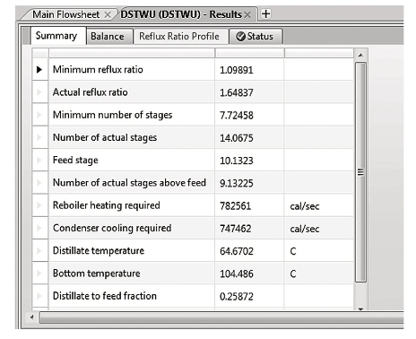
Task: Select the value 14.0675
Action: (237, 138)
